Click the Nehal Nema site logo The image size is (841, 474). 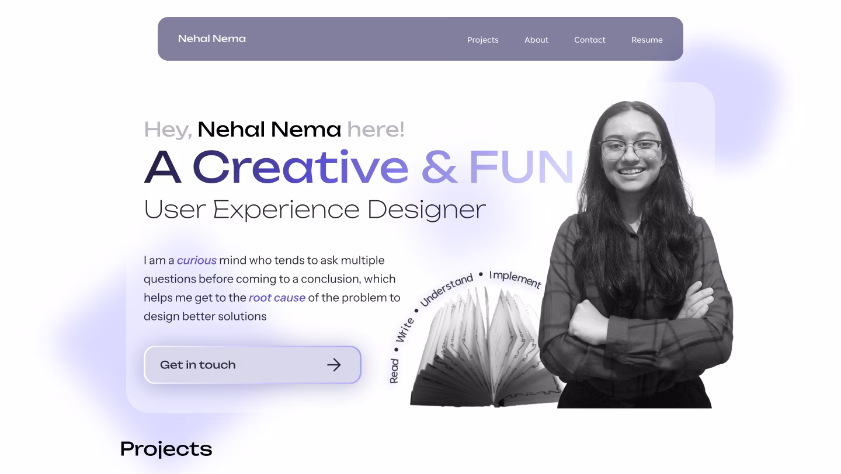(x=211, y=39)
